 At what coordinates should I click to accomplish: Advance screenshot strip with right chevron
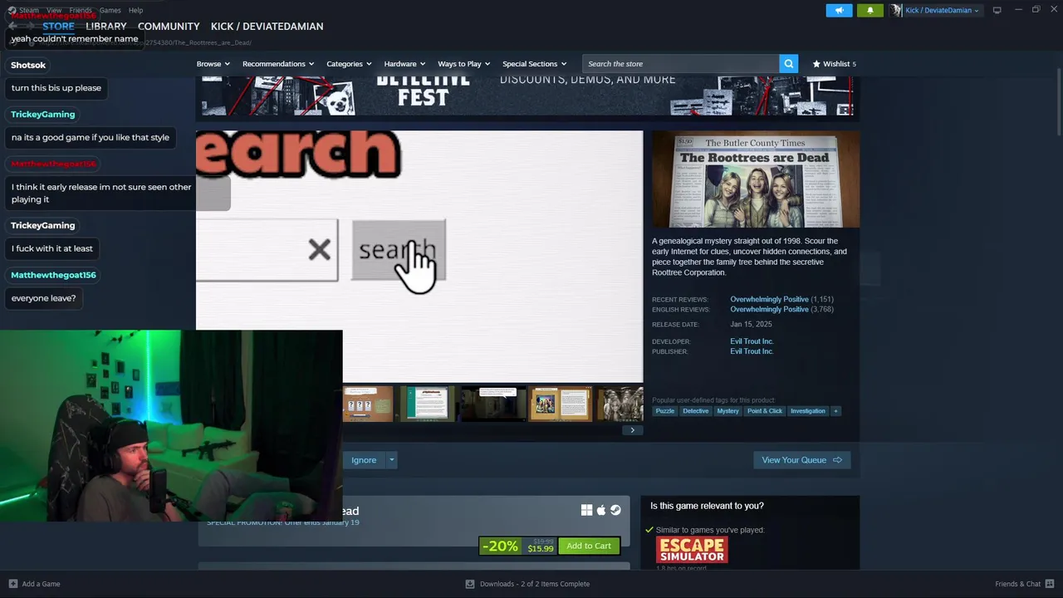point(632,430)
